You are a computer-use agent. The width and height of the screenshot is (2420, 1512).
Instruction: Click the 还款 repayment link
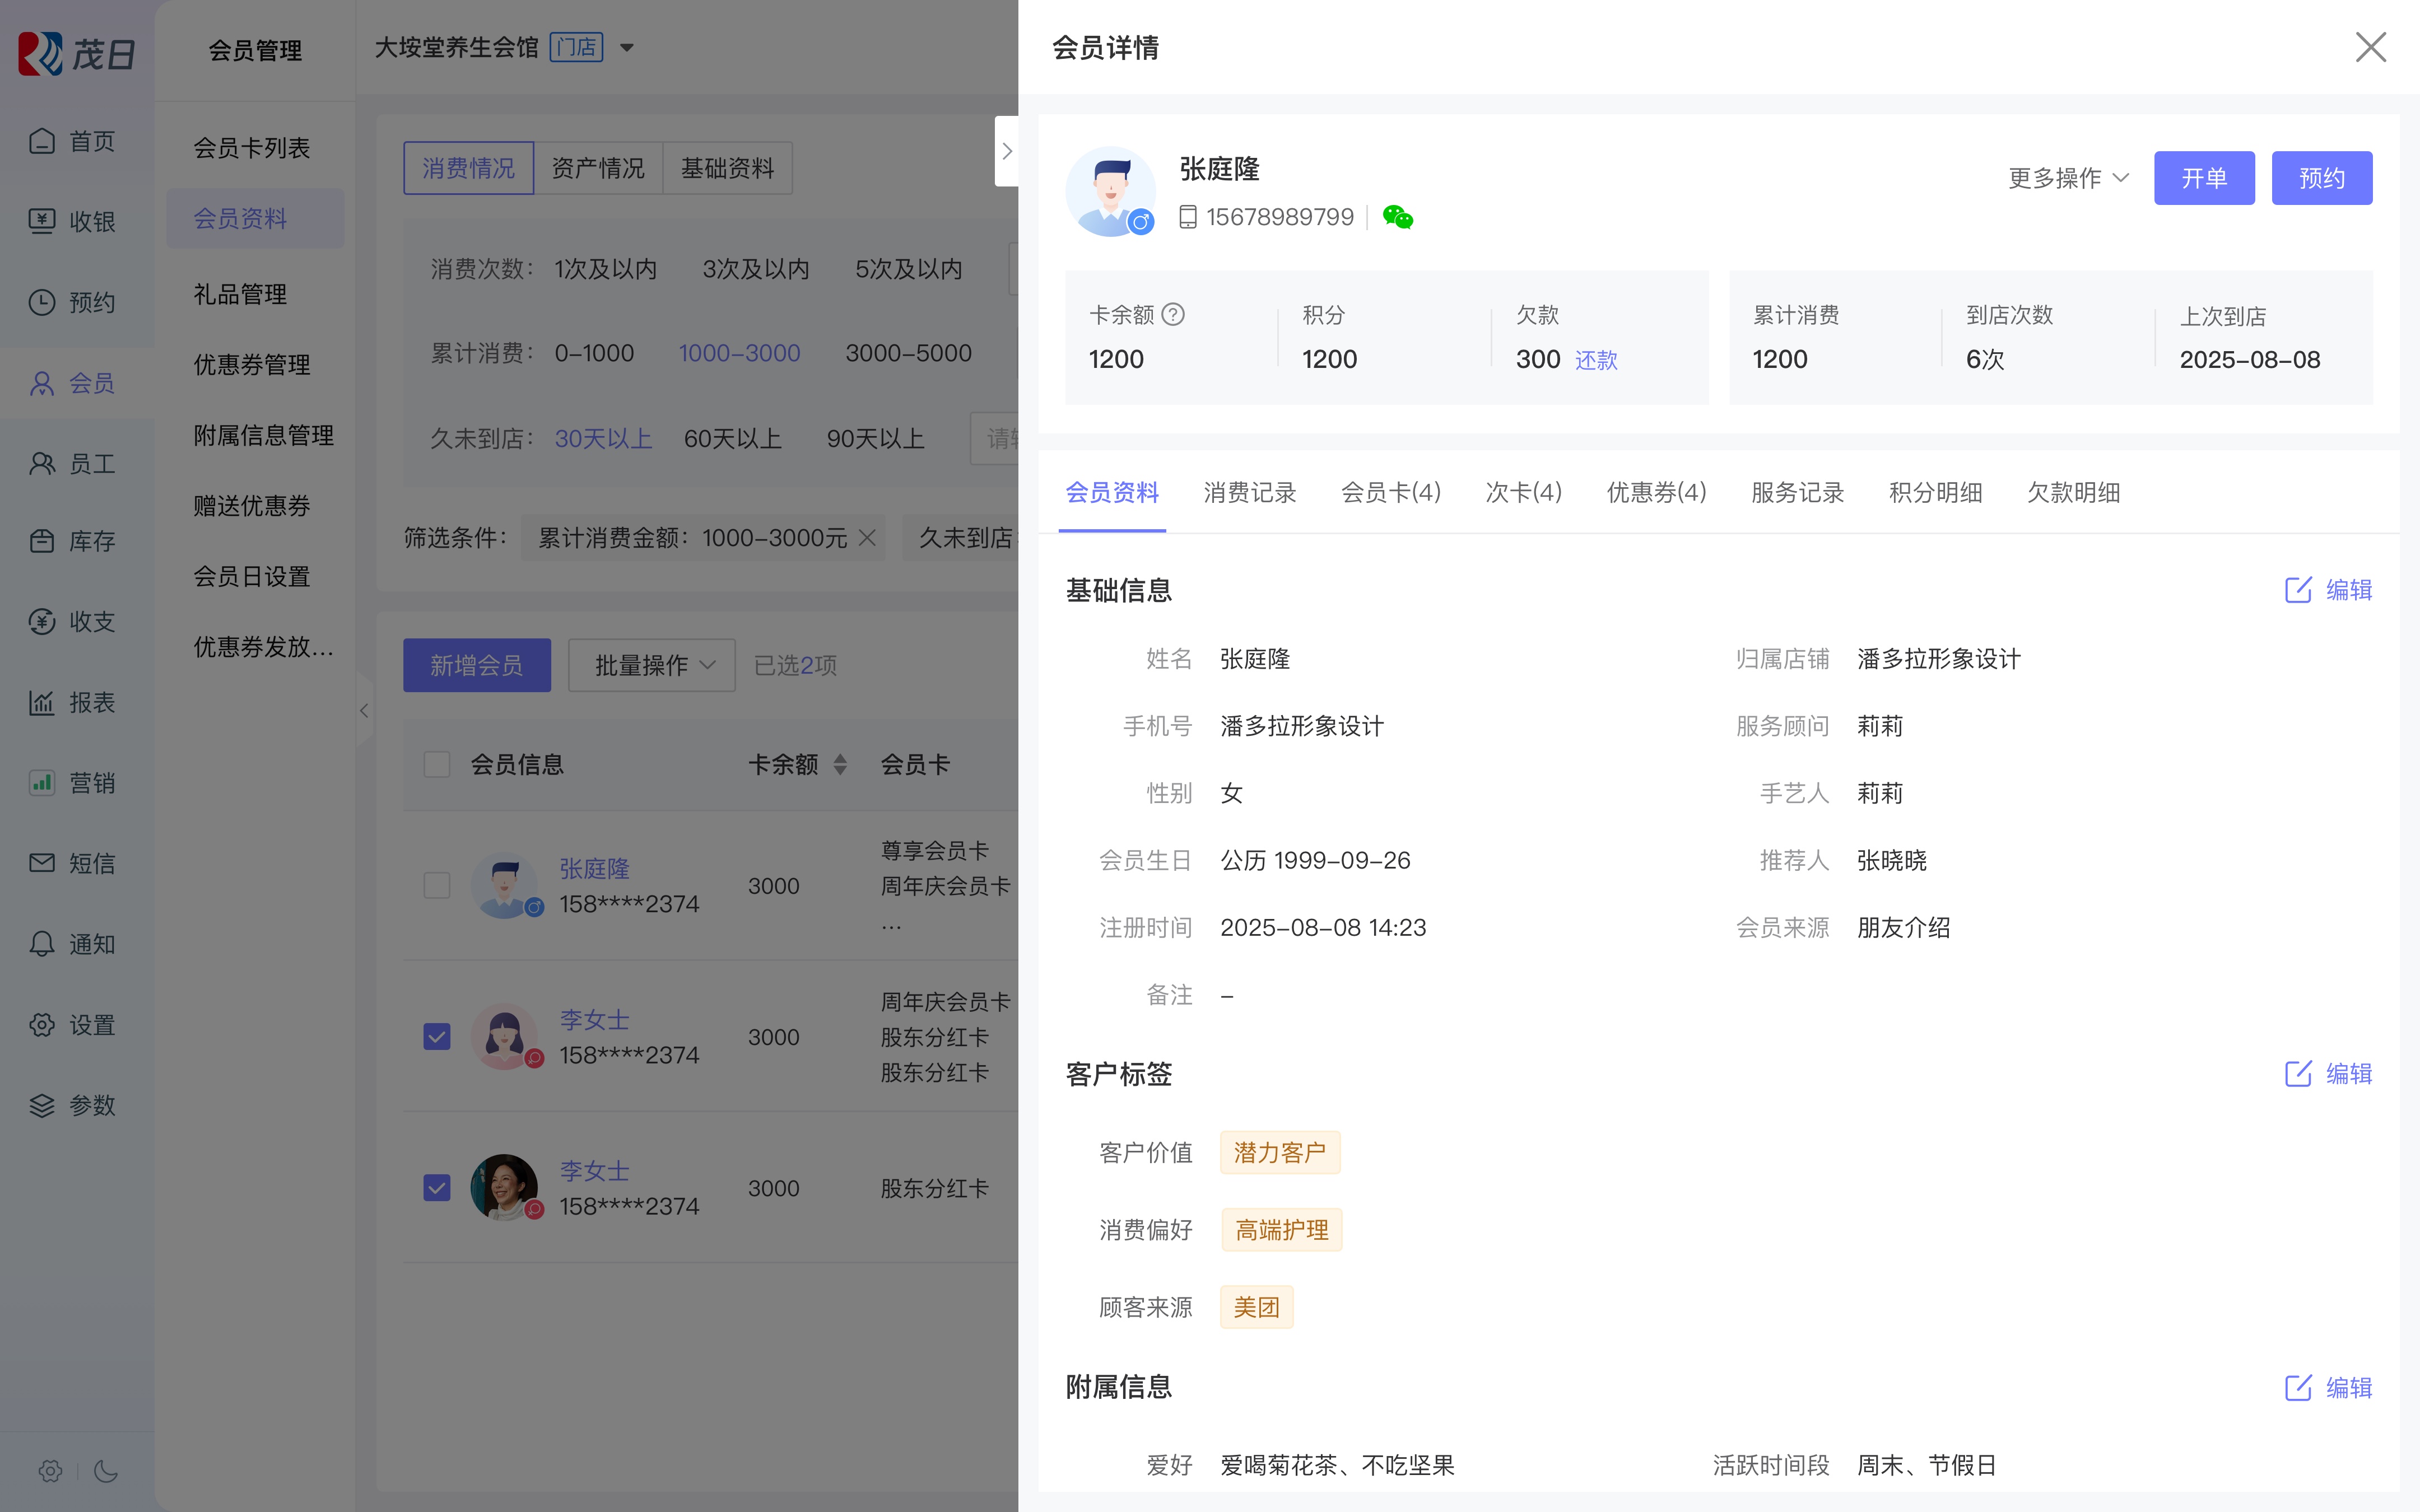[1596, 360]
